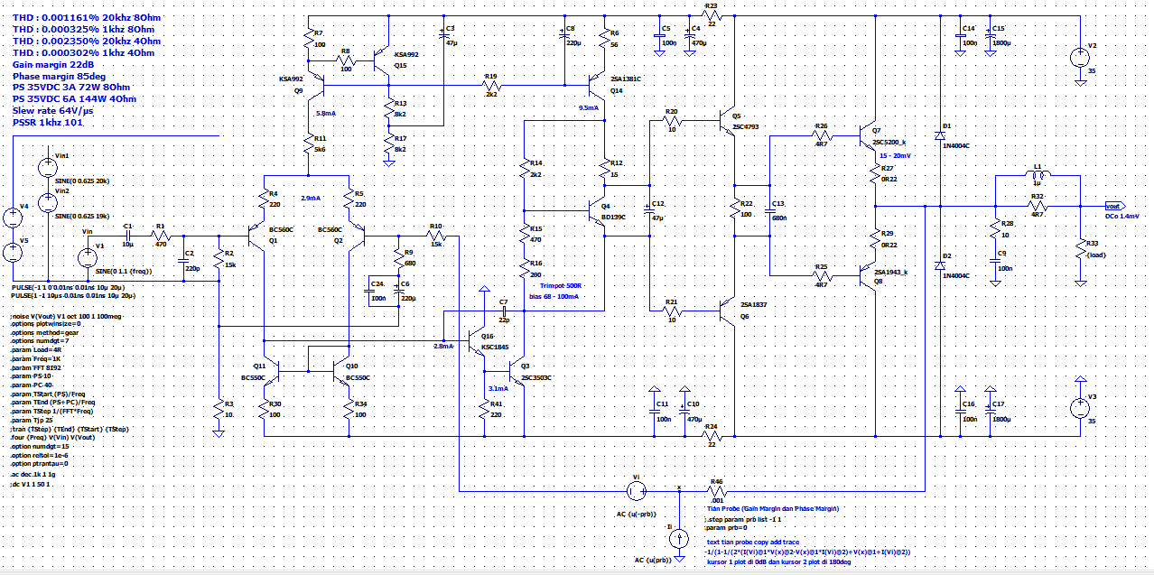Select resistor R1 470
Image resolution: width=1154 pixels, height=575 pixels.
click(x=162, y=235)
